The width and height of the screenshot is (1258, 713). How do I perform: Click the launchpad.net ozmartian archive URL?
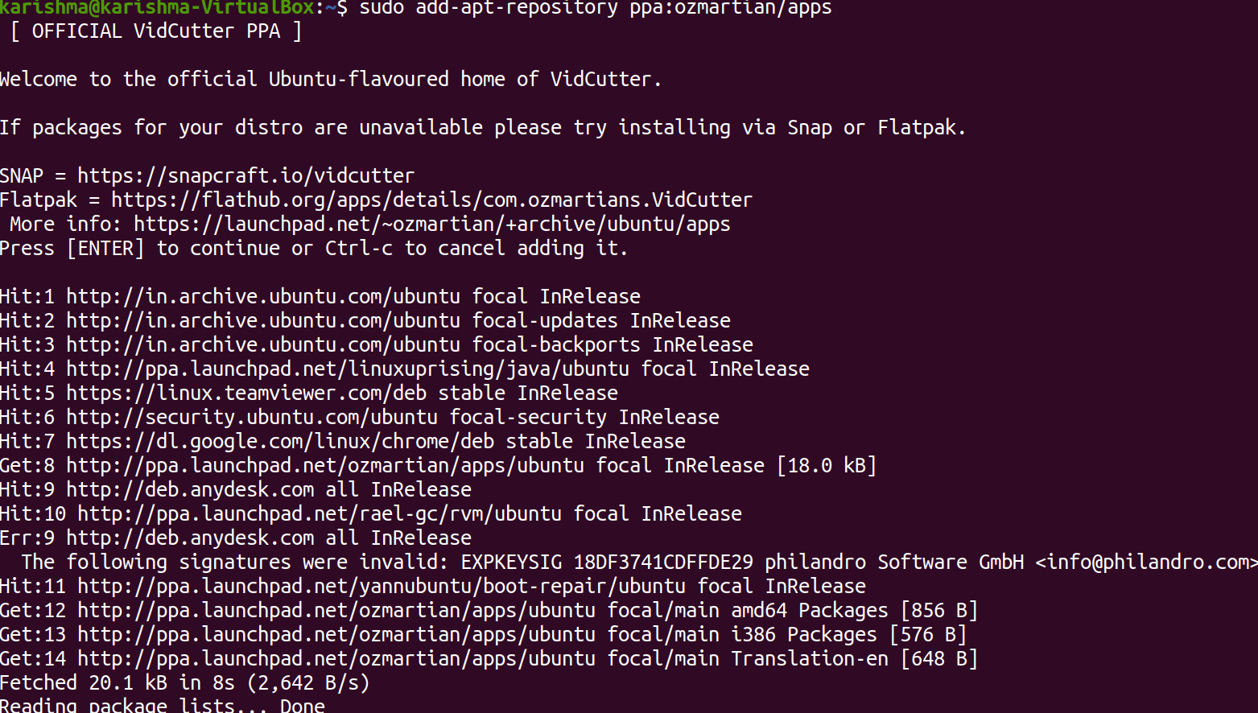coord(432,224)
